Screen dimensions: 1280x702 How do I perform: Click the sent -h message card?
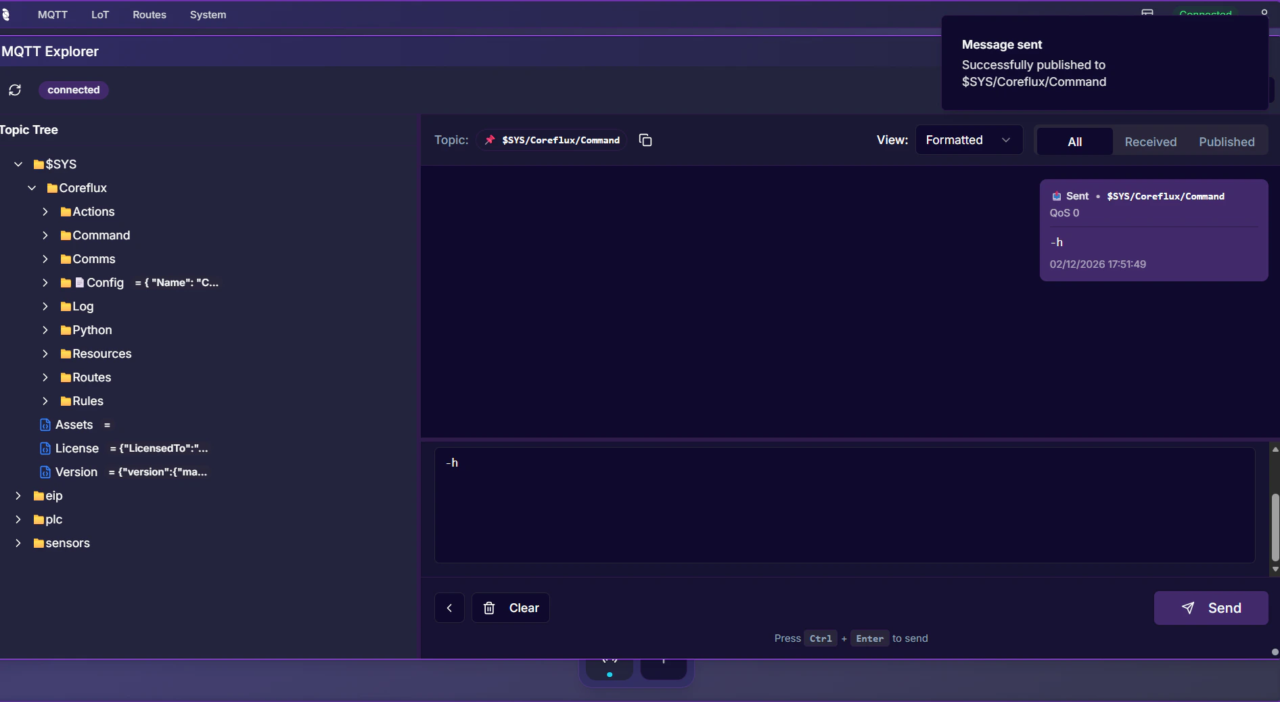click(1153, 230)
